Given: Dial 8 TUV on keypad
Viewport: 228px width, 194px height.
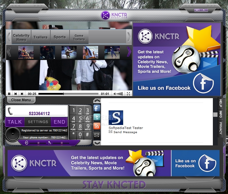Looking at the screenshot, I should tap(80, 127).
